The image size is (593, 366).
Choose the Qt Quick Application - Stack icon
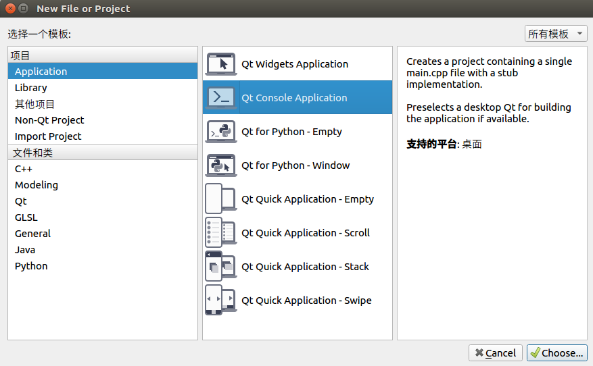click(x=221, y=266)
